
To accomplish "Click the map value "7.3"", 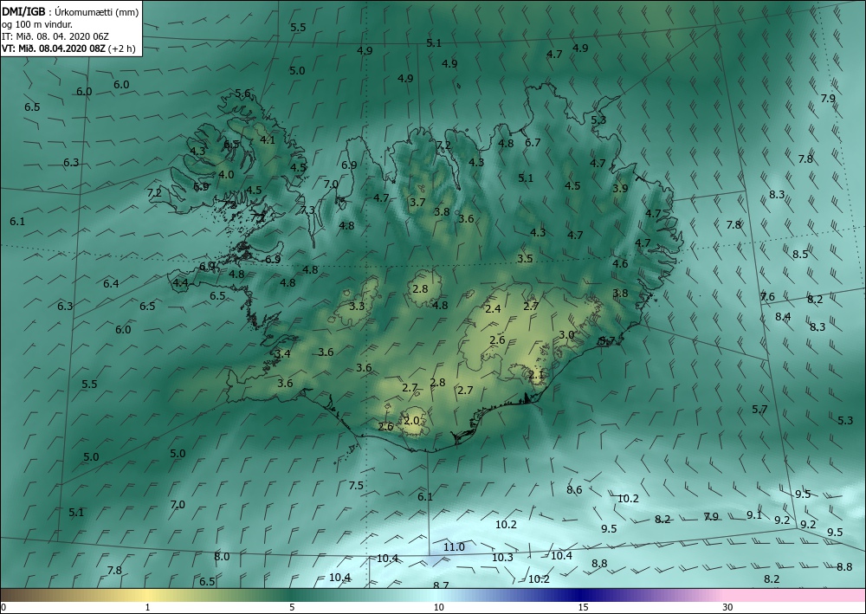I will pyautogui.click(x=307, y=210).
